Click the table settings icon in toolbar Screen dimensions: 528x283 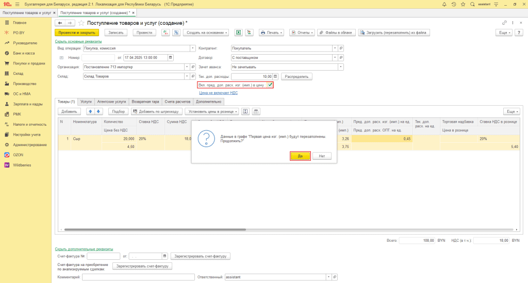[x=256, y=111]
